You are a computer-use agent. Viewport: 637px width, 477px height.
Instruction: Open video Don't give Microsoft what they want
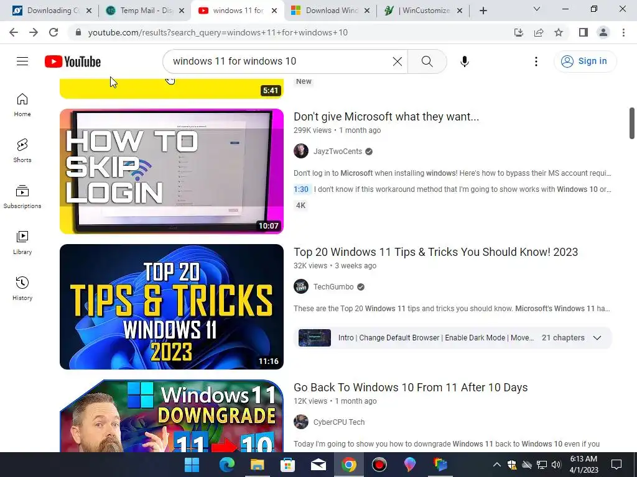386,117
